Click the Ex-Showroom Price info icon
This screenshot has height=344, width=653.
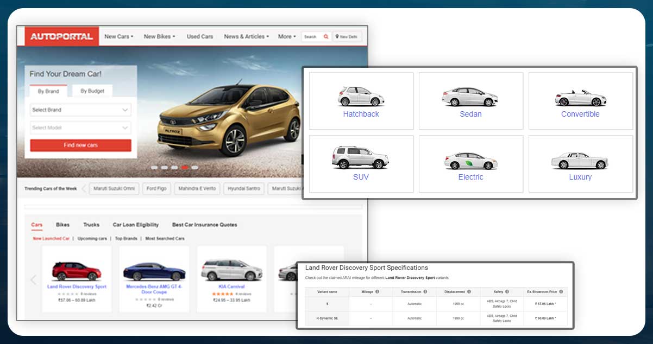[561, 291]
